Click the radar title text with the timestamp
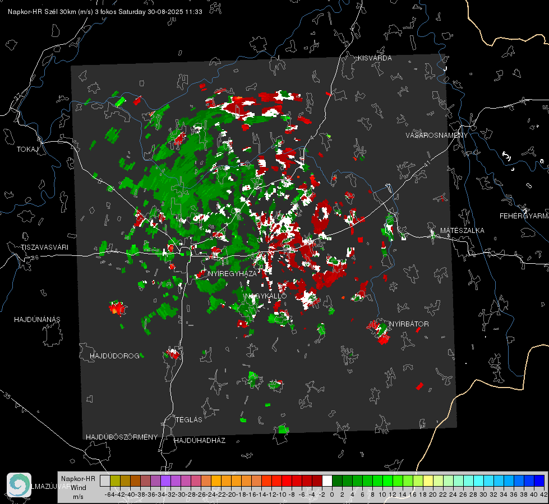Image resolution: width=549 pixels, height=504 pixels. click(x=105, y=12)
